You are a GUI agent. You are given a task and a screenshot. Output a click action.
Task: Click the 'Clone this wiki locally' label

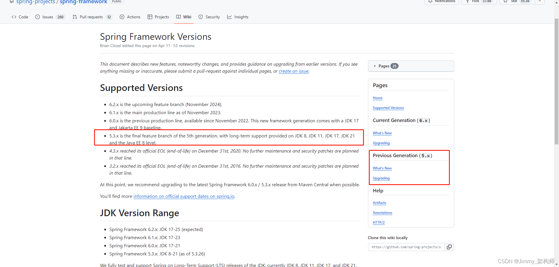[x=388, y=238]
